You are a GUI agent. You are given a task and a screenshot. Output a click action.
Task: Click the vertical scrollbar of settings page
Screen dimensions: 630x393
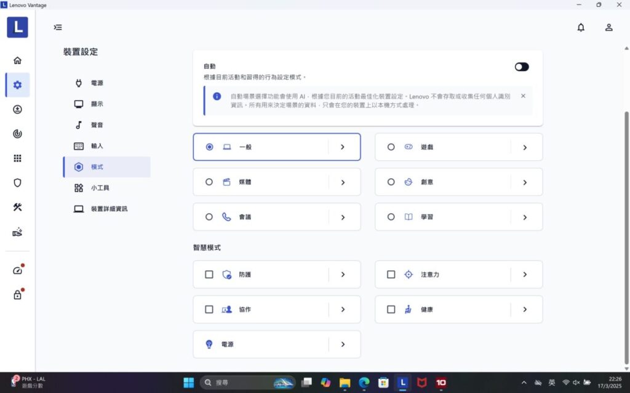pyautogui.click(x=626, y=238)
